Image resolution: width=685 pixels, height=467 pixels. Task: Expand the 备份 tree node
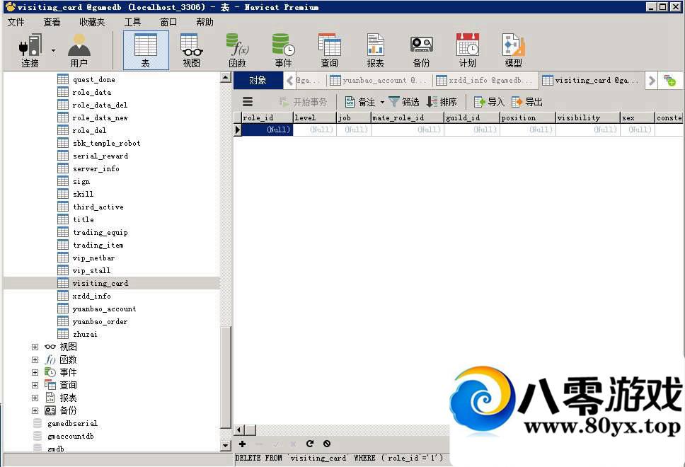(x=35, y=410)
